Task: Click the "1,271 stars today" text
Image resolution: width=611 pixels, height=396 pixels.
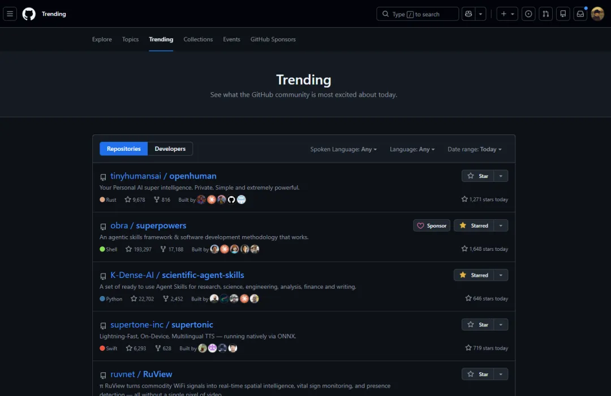Action: point(485,199)
